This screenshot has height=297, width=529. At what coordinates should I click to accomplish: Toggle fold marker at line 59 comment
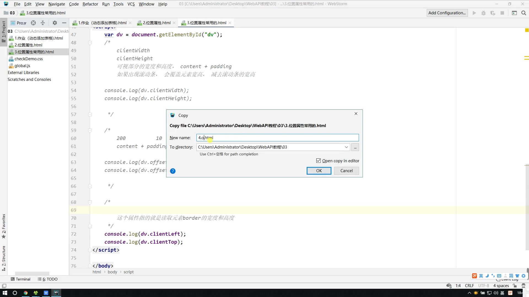click(x=90, y=130)
